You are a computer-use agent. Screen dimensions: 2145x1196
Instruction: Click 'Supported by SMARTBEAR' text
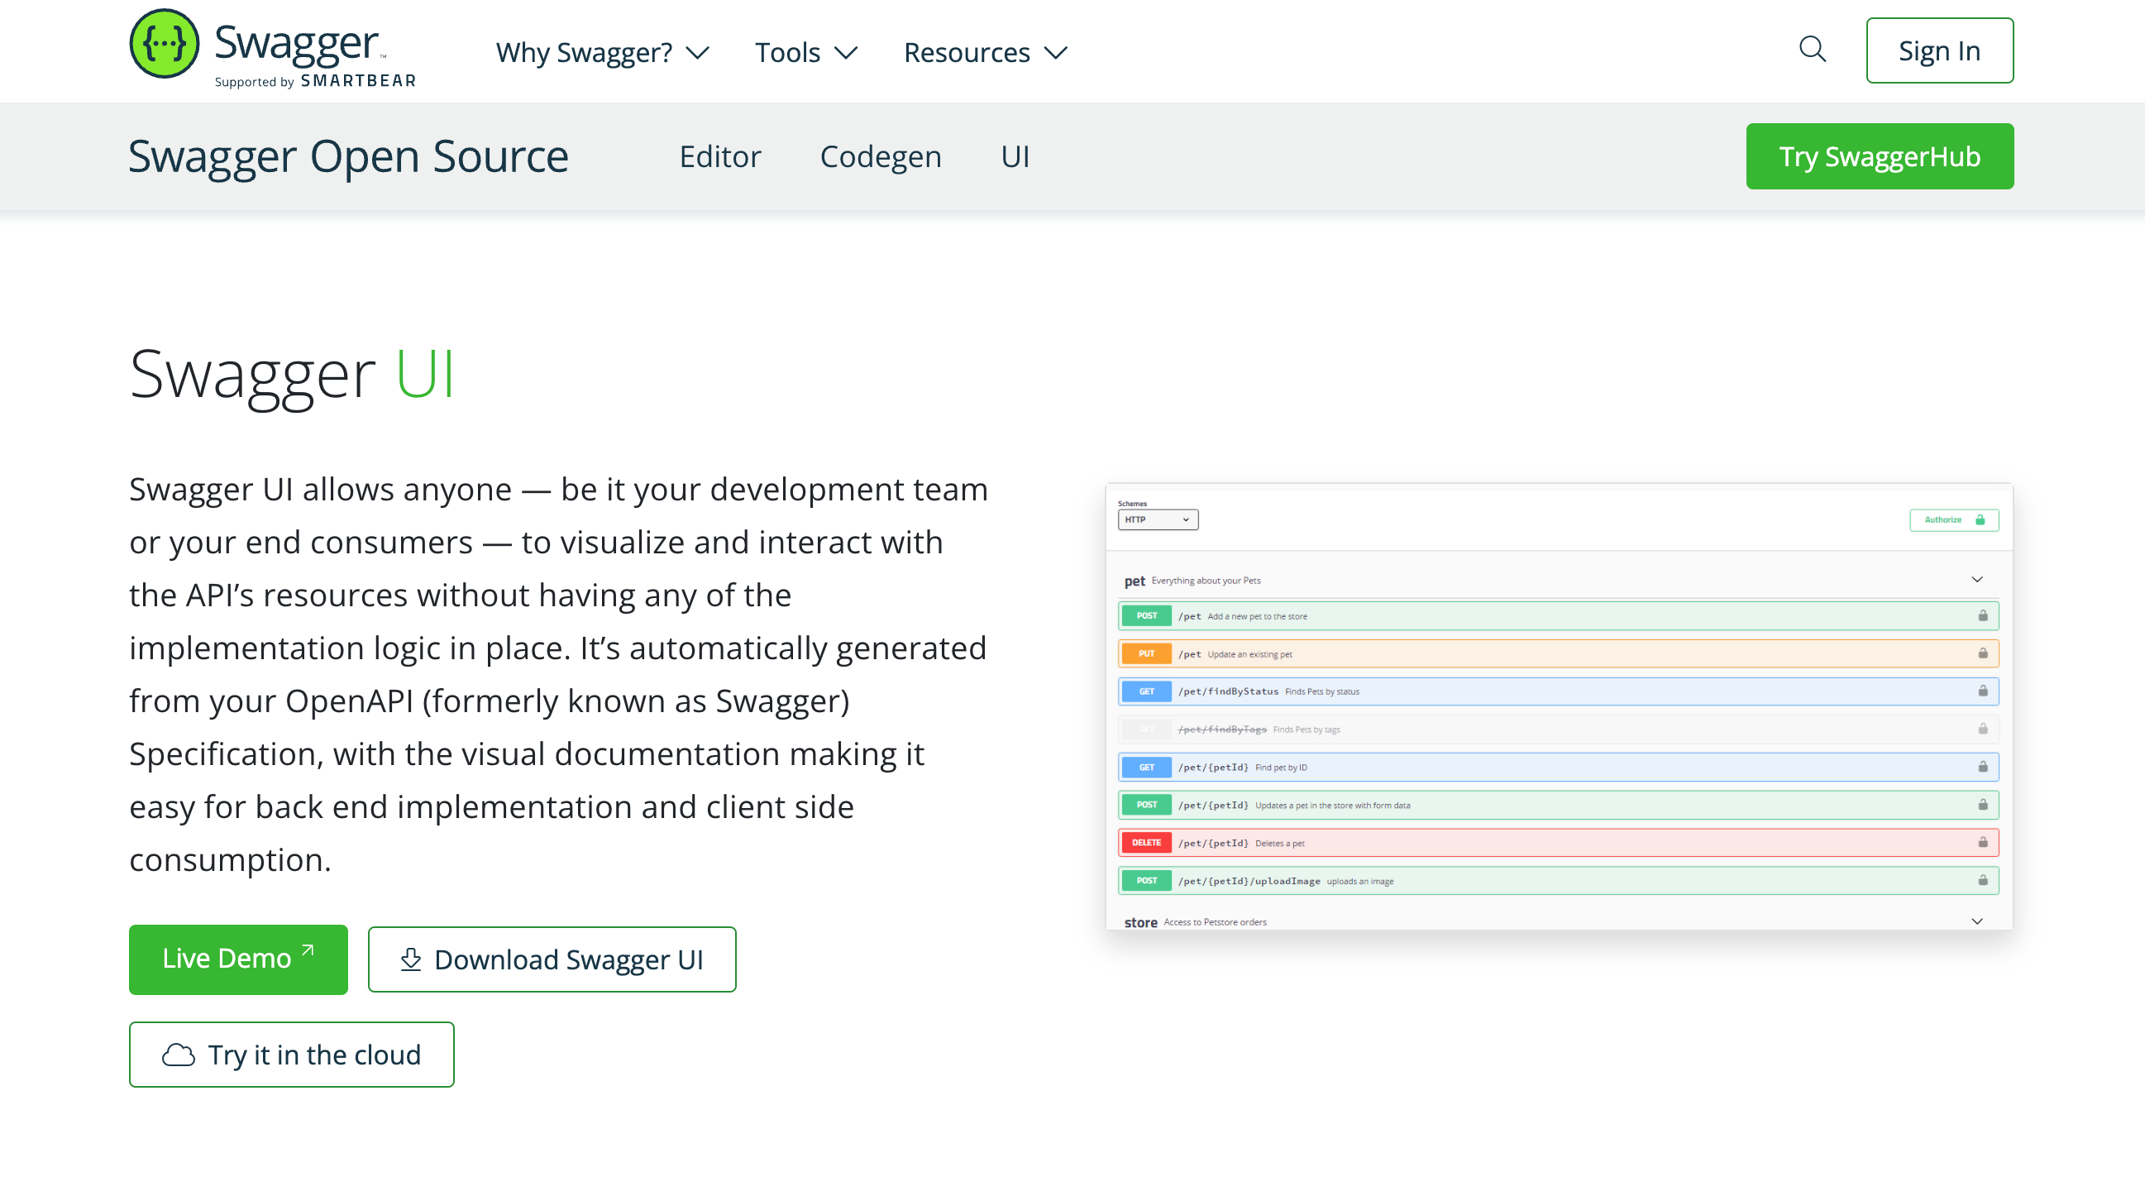315,81
